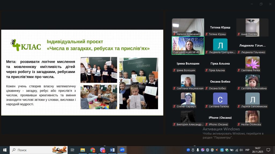275x154 pixels.
Task: Open the Windows notification center
Action: pos(268,150)
